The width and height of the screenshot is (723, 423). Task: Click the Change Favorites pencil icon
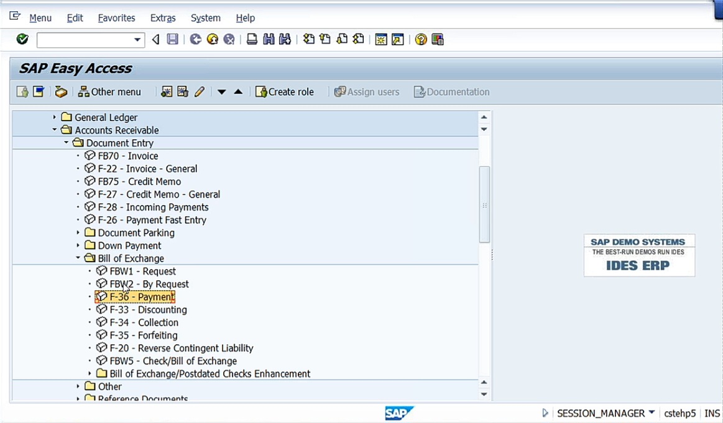[199, 92]
